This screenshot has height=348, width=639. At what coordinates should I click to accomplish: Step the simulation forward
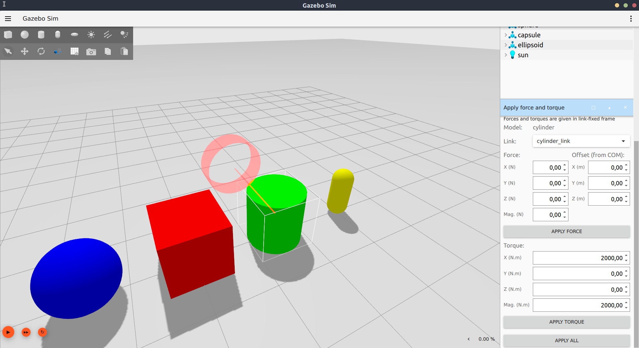26,332
